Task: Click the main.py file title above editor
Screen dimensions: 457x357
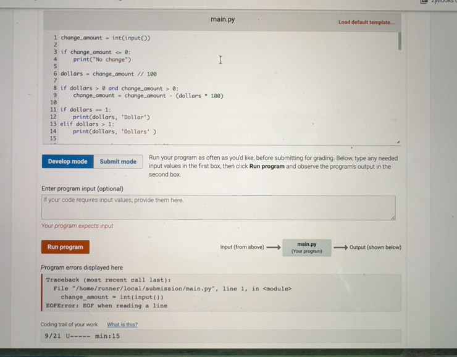Action: click(x=222, y=20)
